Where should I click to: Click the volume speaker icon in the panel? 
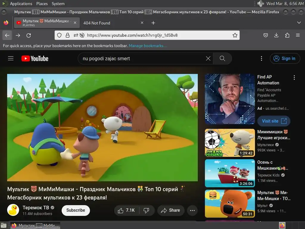coord(260,4)
